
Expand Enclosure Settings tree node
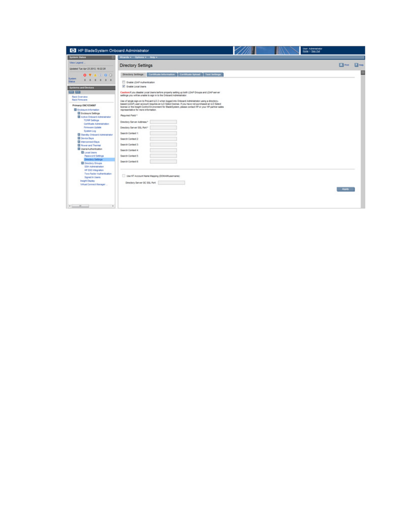pos(79,113)
